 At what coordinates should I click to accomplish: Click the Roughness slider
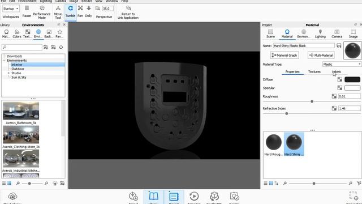coord(312,101)
